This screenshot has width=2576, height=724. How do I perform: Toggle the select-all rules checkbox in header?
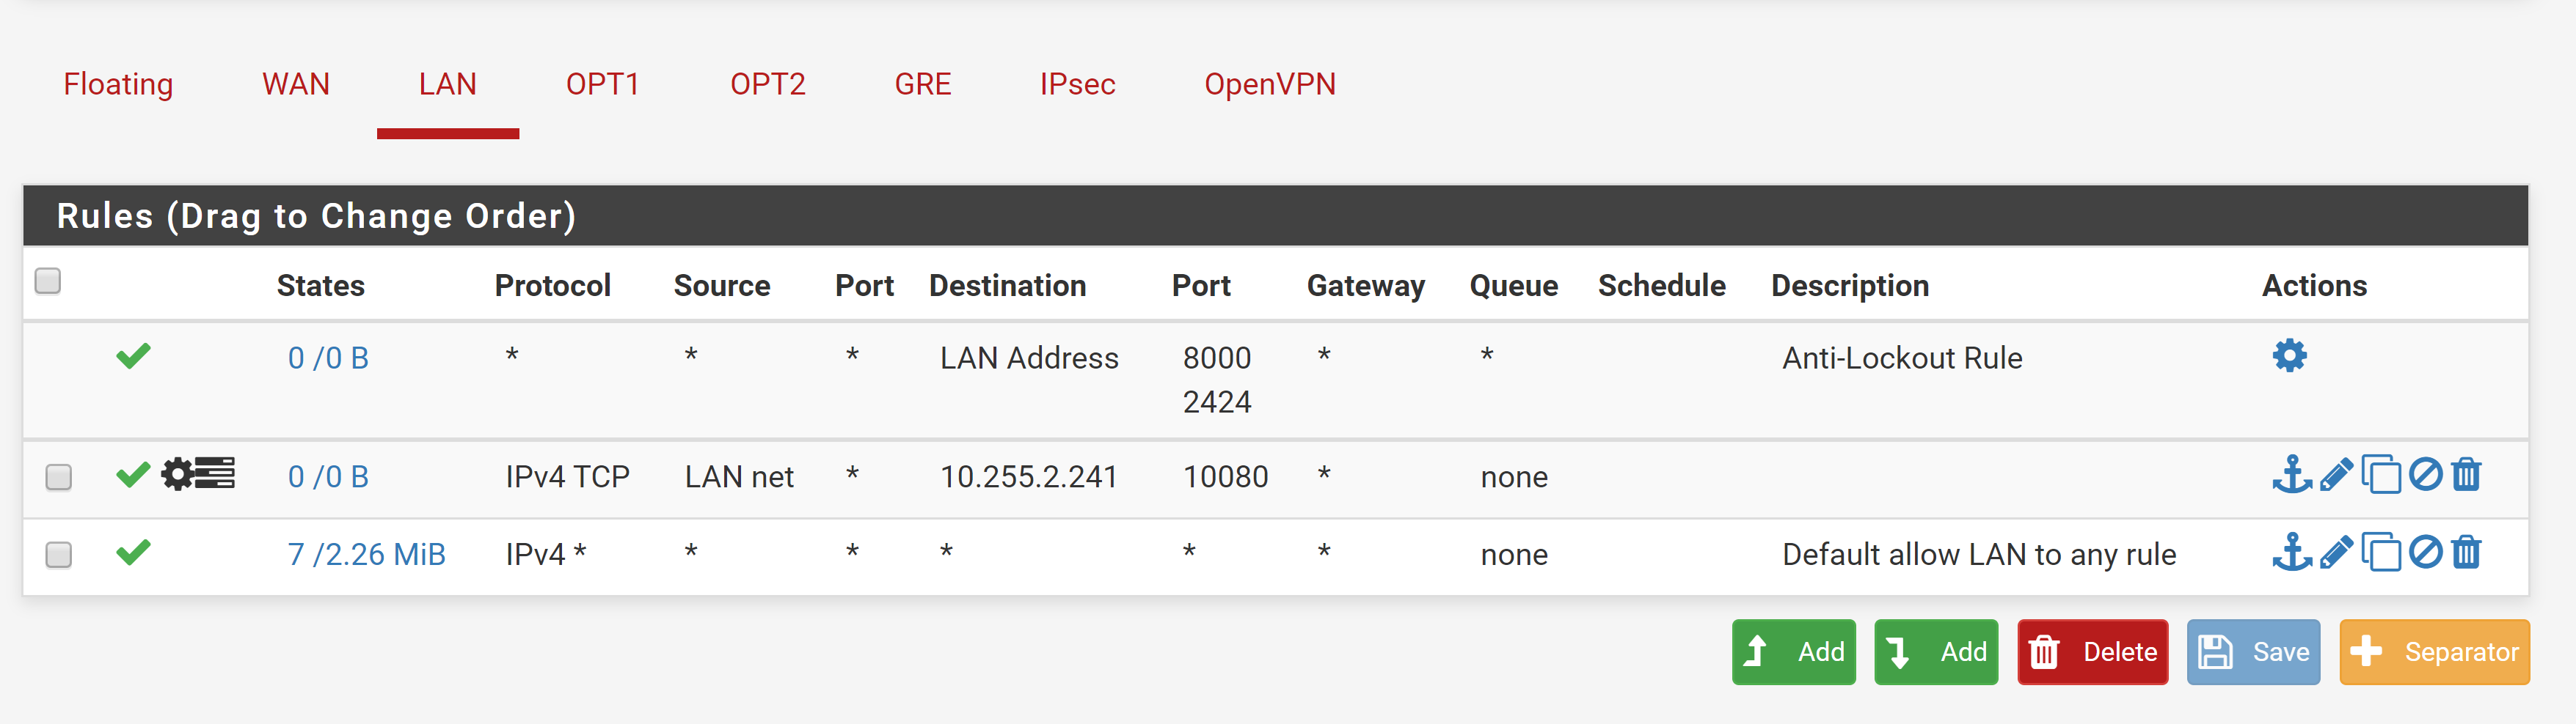[x=48, y=281]
